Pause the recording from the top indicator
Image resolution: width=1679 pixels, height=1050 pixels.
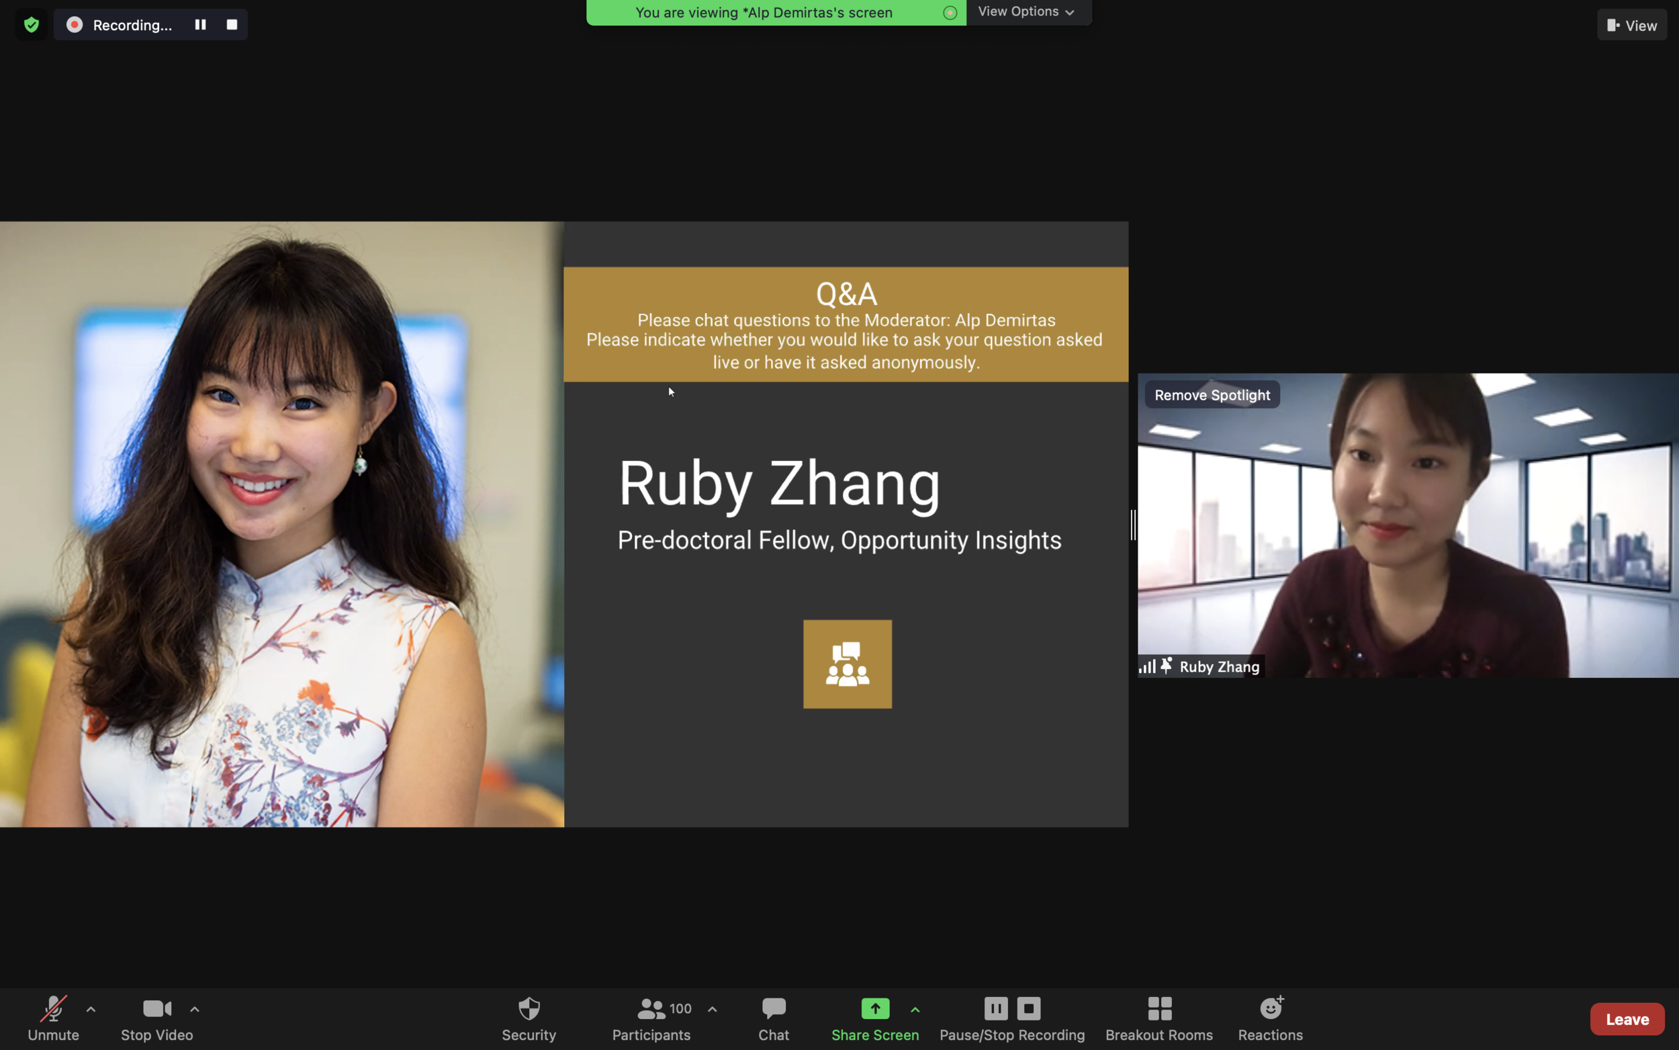coord(201,24)
